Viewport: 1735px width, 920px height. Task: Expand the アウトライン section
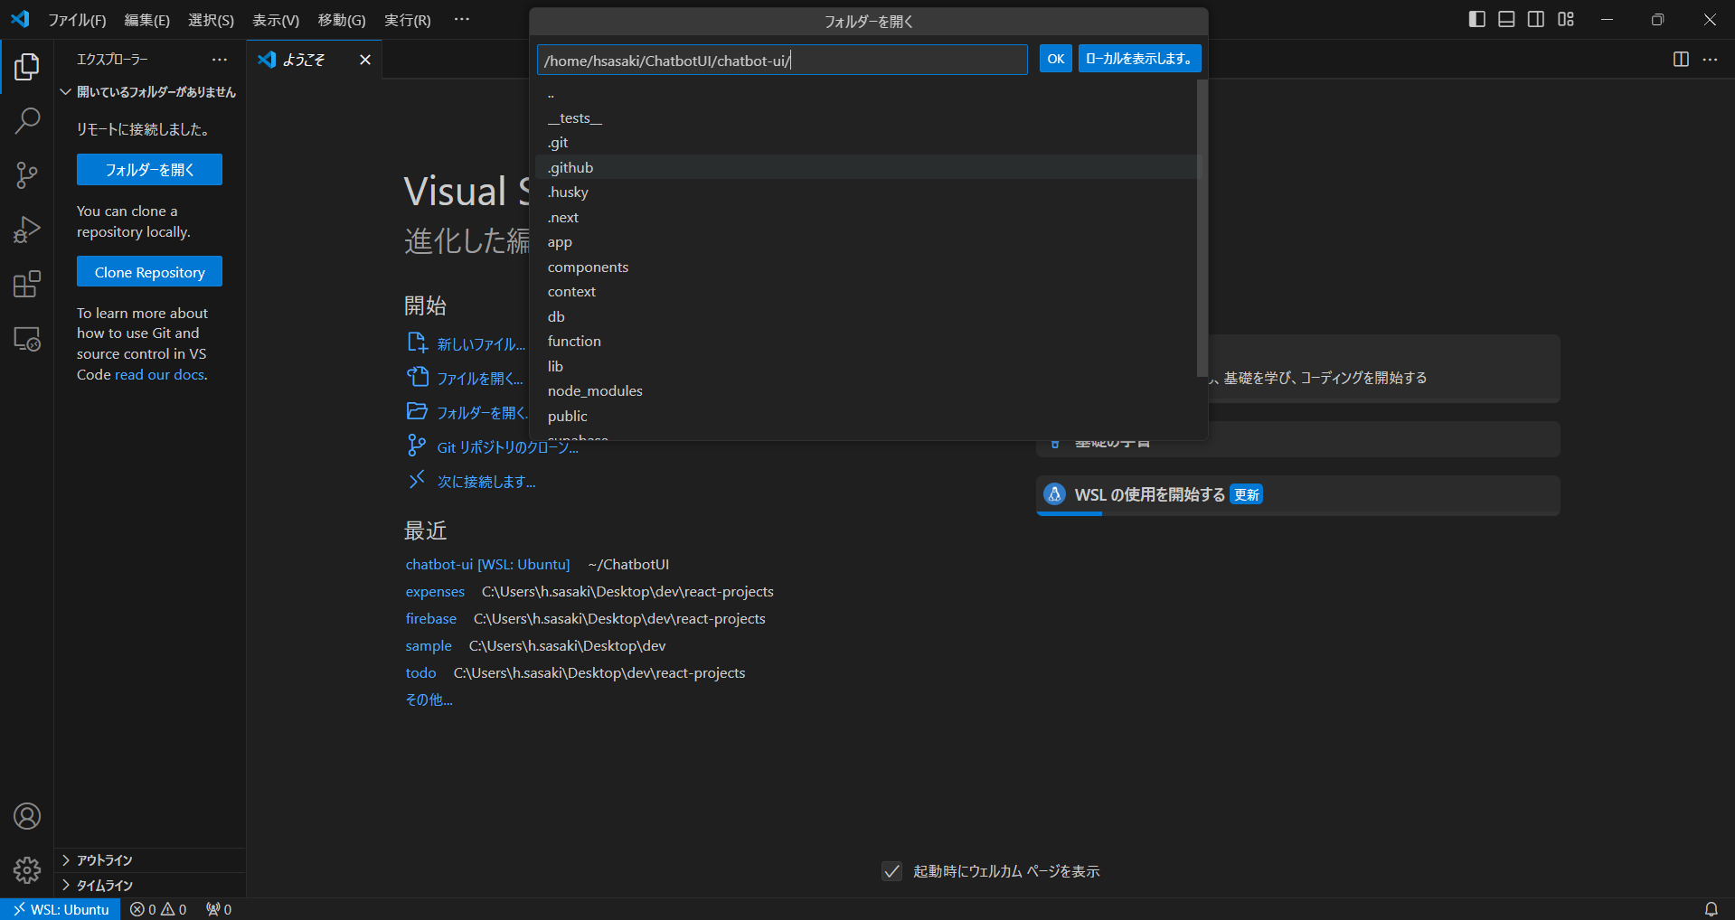tap(148, 860)
